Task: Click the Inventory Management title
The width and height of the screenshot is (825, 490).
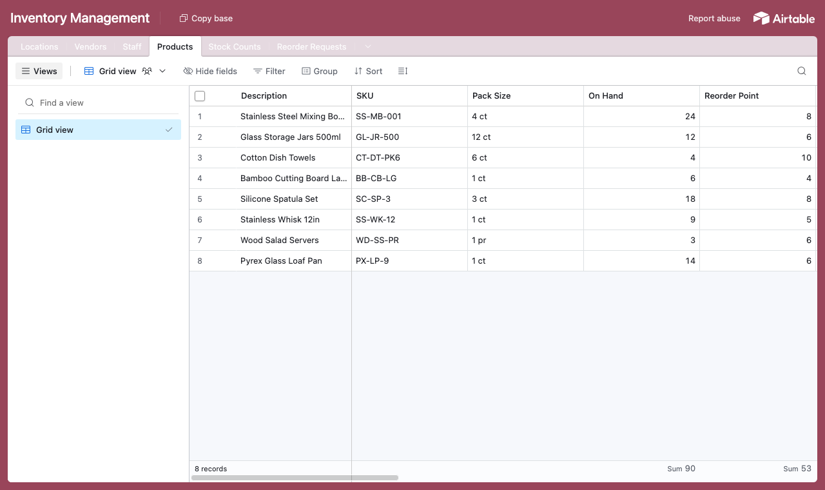Action: point(80,18)
